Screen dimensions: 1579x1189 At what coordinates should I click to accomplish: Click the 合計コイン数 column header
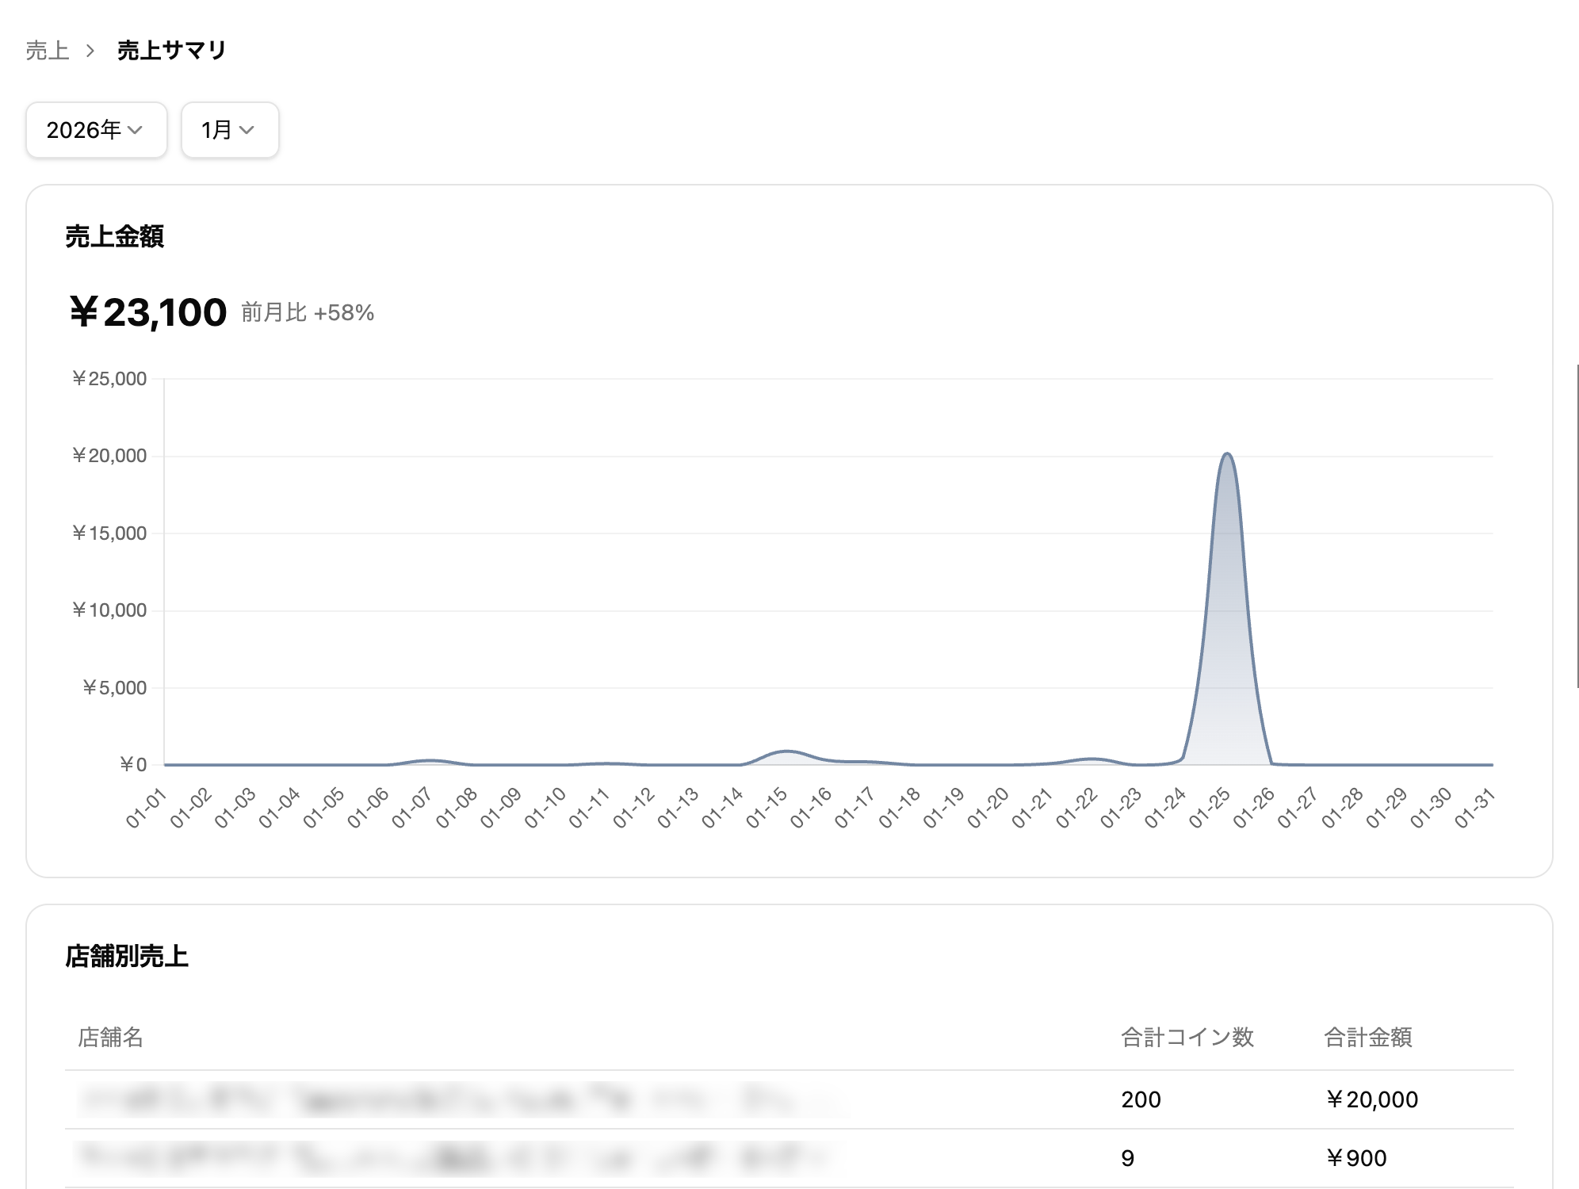click(1187, 1037)
